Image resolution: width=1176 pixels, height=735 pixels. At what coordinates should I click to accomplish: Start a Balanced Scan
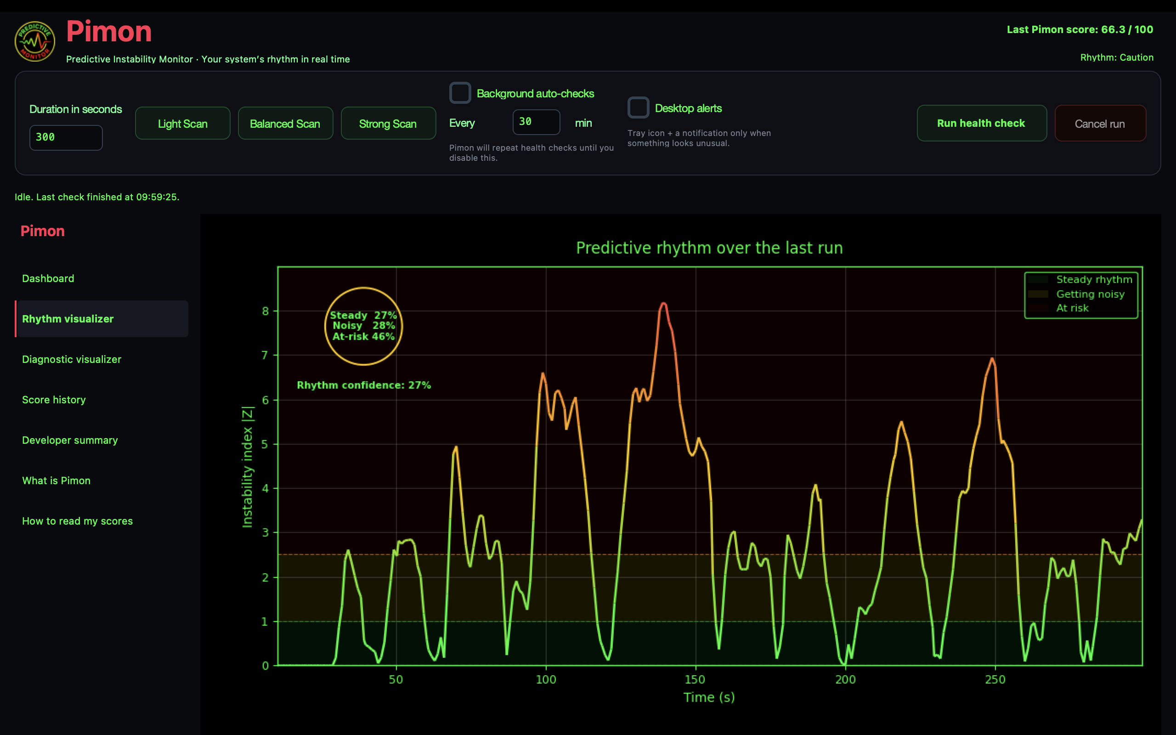pos(285,124)
